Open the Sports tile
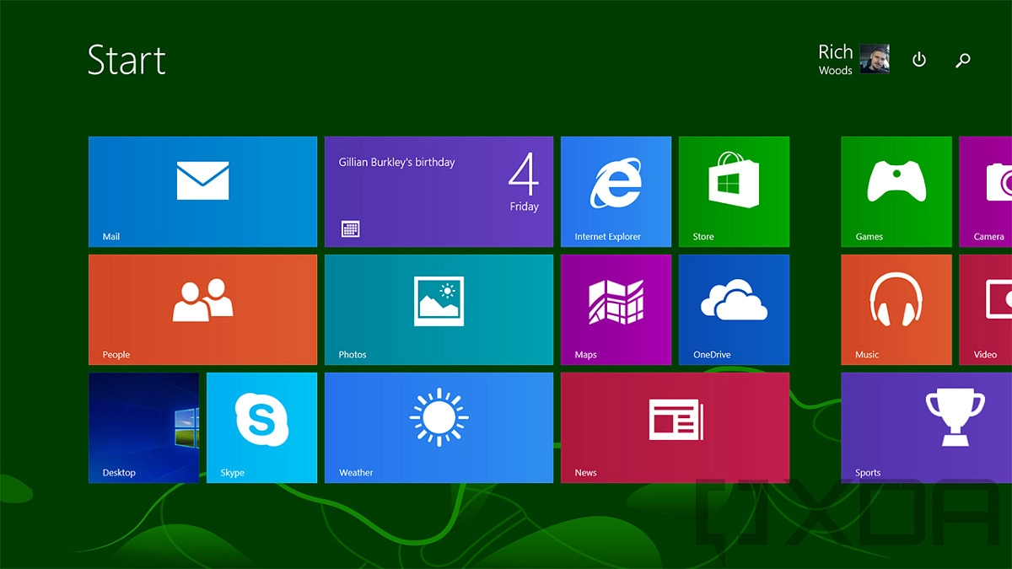Image resolution: width=1012 pixels, height=569 pixels. coord(926,427)
